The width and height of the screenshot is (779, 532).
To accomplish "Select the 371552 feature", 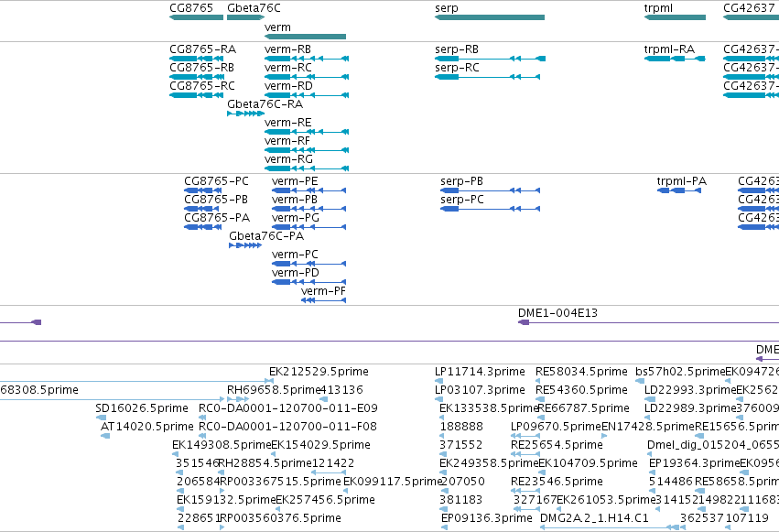I will tap(443, 454).
